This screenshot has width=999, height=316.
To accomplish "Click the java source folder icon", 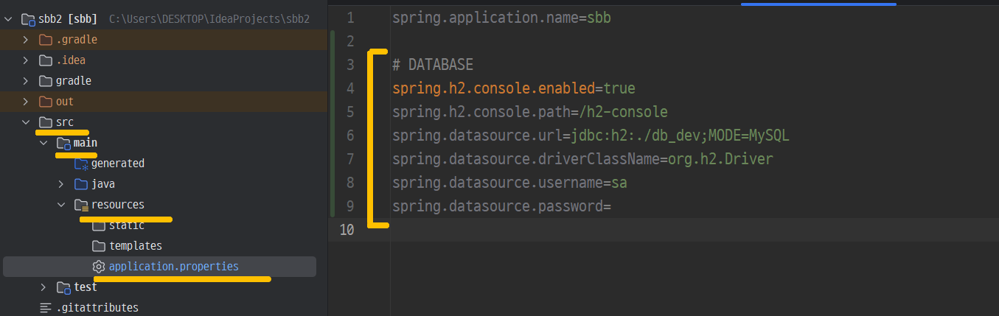I will [x=81, y=184].
